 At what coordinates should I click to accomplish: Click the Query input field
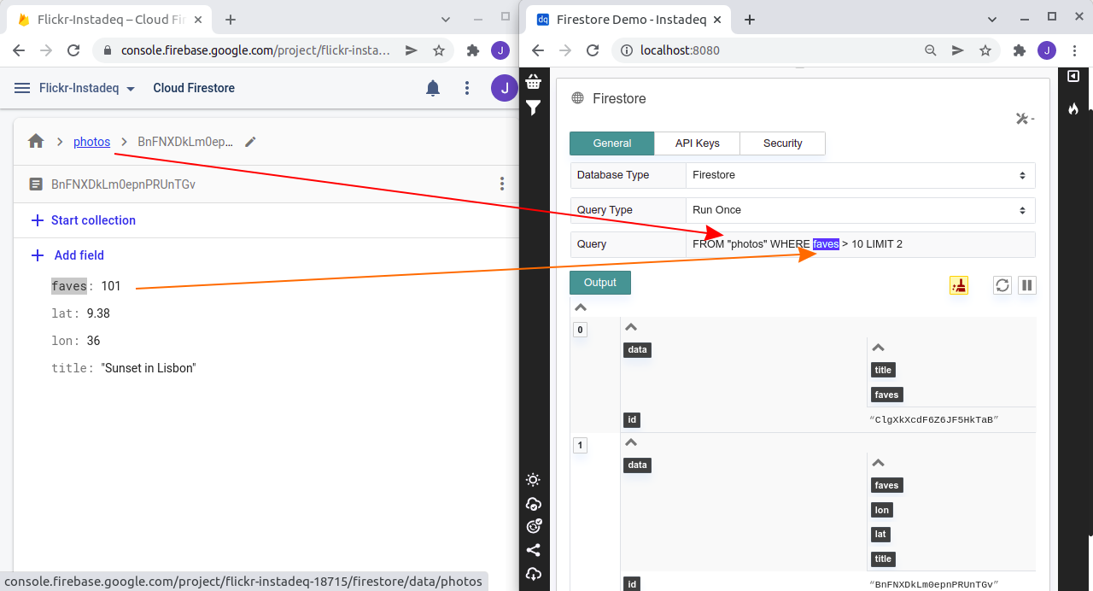click(x=860, y=244)
